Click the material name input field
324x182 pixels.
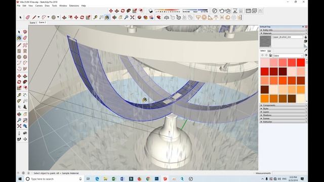(x=288, y=37)
